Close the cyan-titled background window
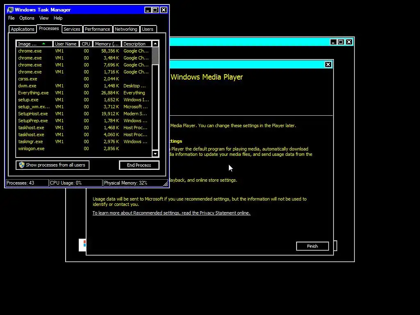Viewport: 420px width, 315px height. [349, 42]
